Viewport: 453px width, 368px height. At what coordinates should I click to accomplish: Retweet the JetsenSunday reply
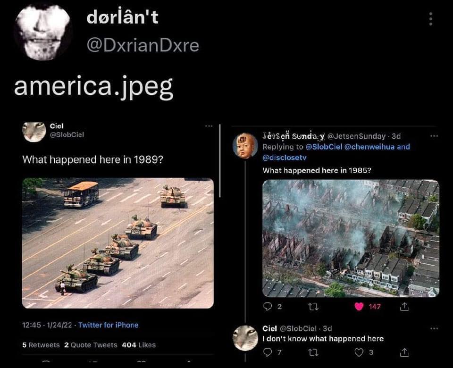pos(313,307)
